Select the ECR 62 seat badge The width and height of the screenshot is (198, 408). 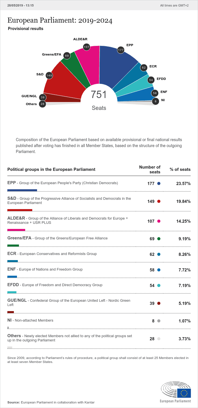click(144, 67)
